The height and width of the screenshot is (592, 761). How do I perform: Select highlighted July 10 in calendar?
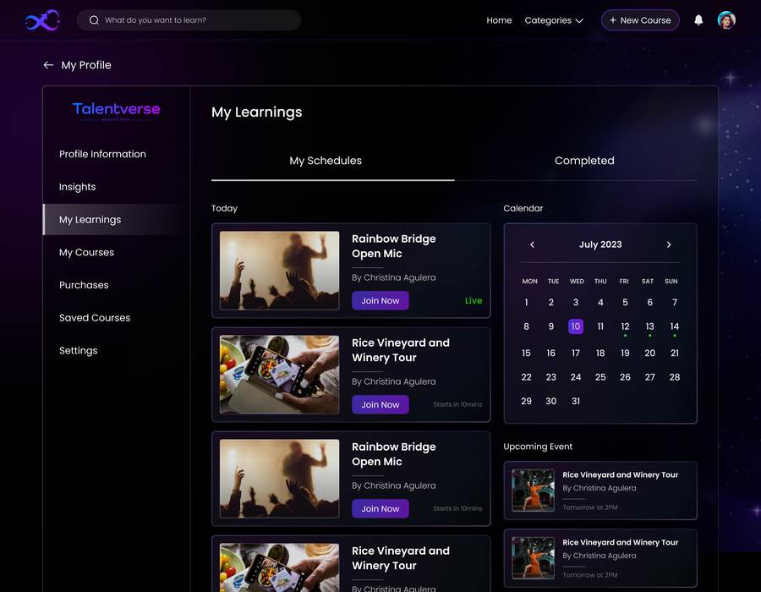[576, 326]
